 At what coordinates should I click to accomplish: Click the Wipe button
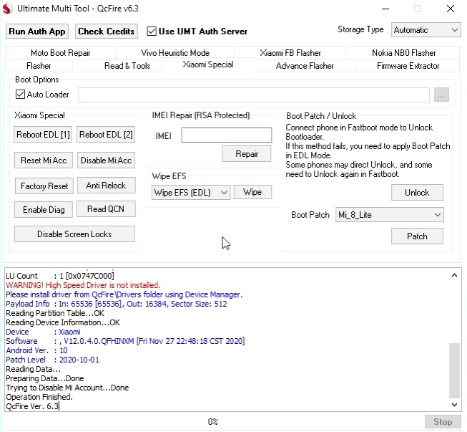coord(252,192)
